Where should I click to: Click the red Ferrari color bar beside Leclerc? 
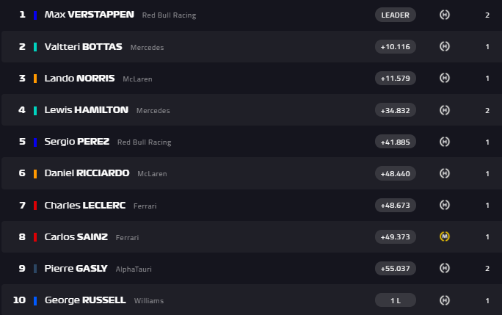pos(35,206)
